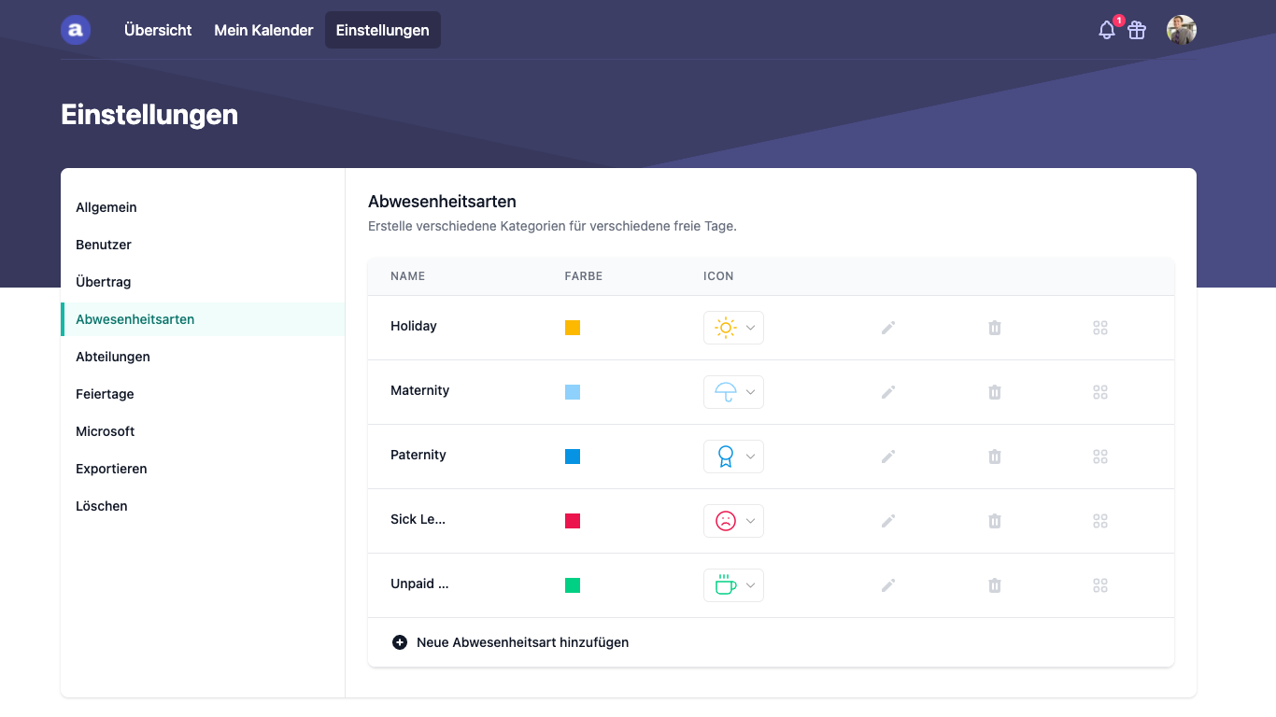Click the Holiday name cell
Viewport: 1276px width, 717px height.
coord(414,326)
